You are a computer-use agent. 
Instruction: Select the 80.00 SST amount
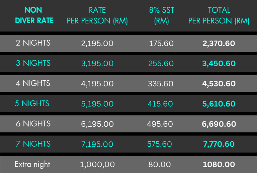click(160, 165)
